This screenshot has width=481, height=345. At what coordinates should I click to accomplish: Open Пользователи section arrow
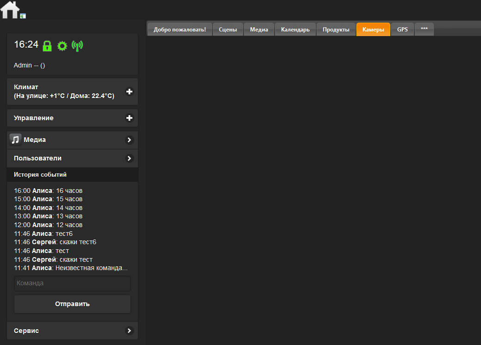click(129, 158)
